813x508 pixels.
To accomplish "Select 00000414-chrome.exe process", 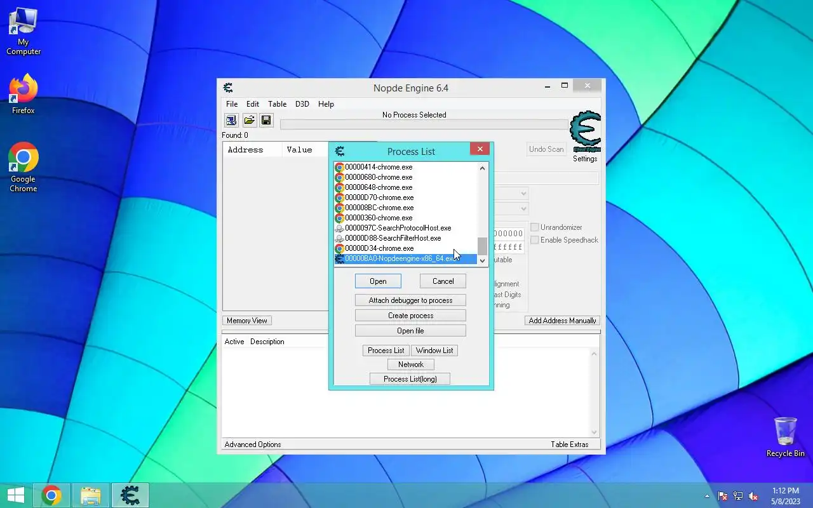I will [405, 167].
